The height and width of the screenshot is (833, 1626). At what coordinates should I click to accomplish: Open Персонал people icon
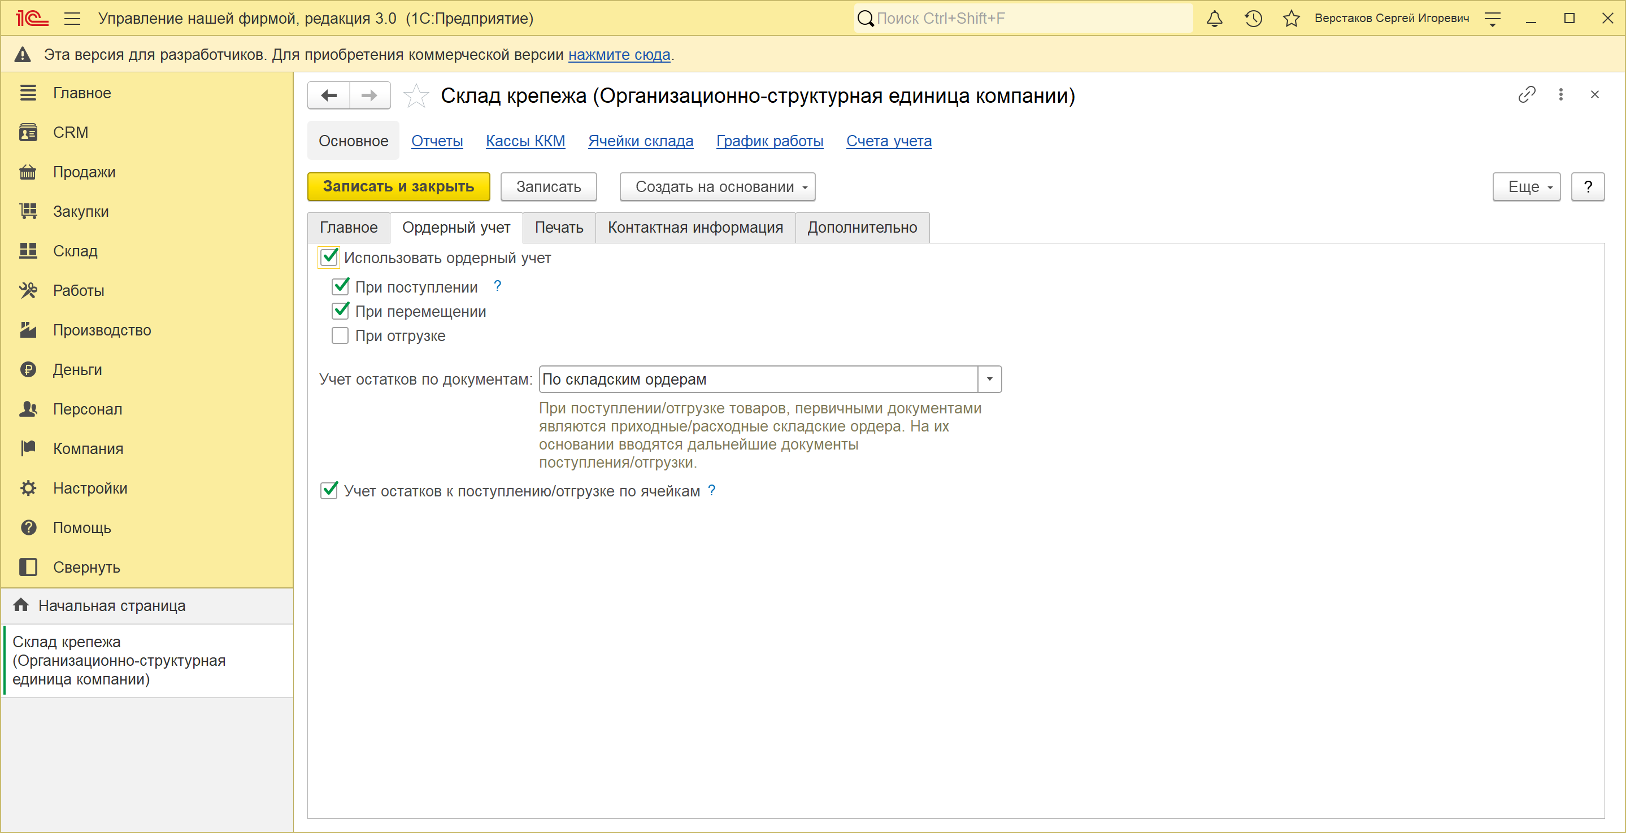click(28, 409)
